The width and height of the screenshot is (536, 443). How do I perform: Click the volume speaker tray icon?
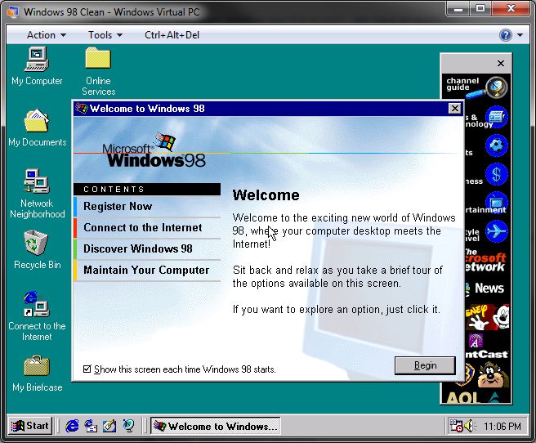click(470, 426)
